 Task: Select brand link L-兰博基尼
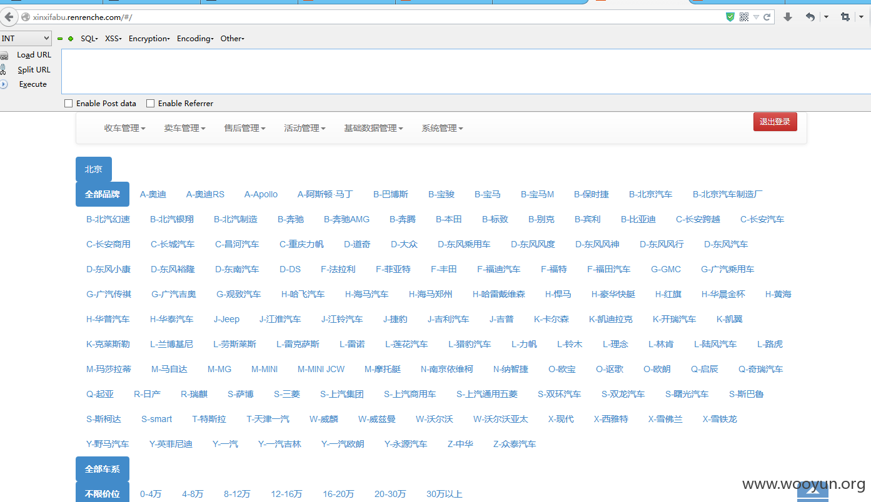[172, 344]
